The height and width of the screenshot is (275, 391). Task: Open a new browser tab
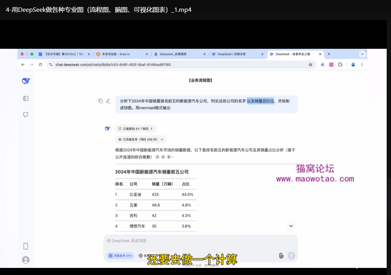click(329, 54)
